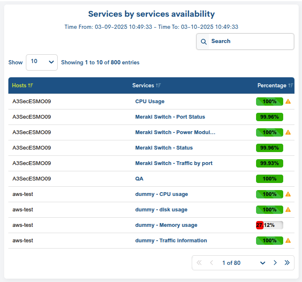Open Meraki Switch - Port Status service

pos(170,117)
